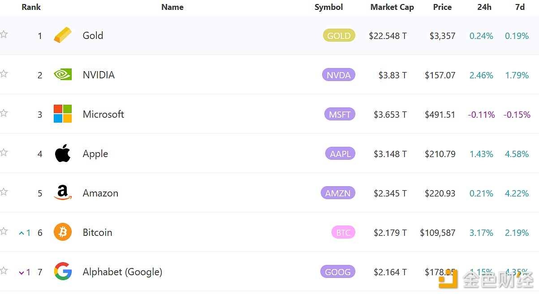Click the yellow GOLD symbol badge
Screen dimensions: 539x294
tap(339, 36)
